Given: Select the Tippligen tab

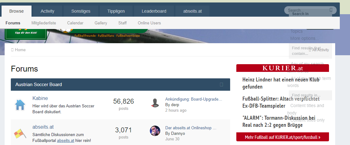Looking at the screenshot, I should pyautogui.click(x=116, y=11).
